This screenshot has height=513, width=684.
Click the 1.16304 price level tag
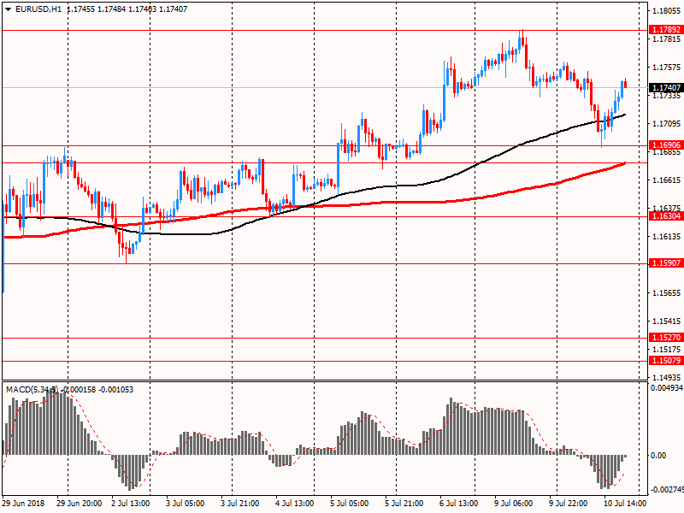[665, 217]
